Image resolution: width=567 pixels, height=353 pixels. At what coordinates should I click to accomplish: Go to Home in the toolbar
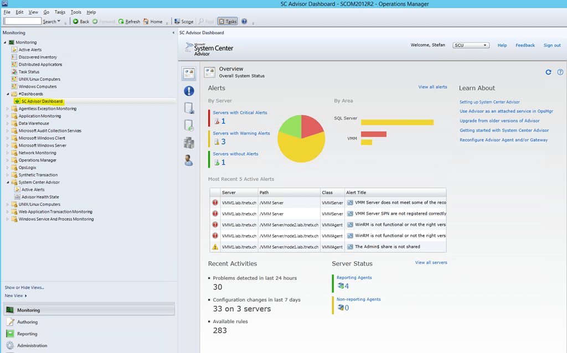pos(153,22)
